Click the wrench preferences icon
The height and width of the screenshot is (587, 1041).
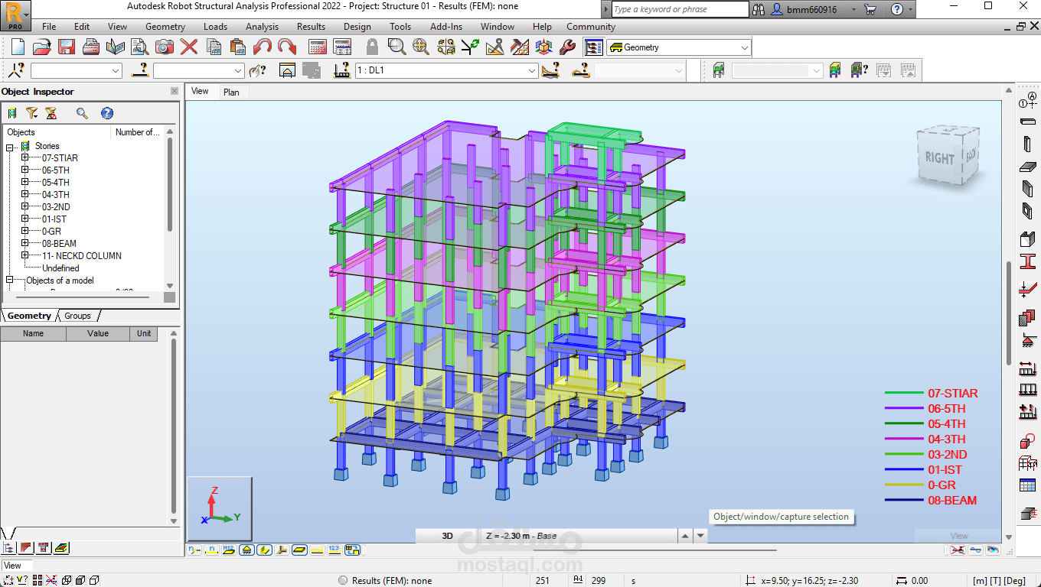click(568, 47)
